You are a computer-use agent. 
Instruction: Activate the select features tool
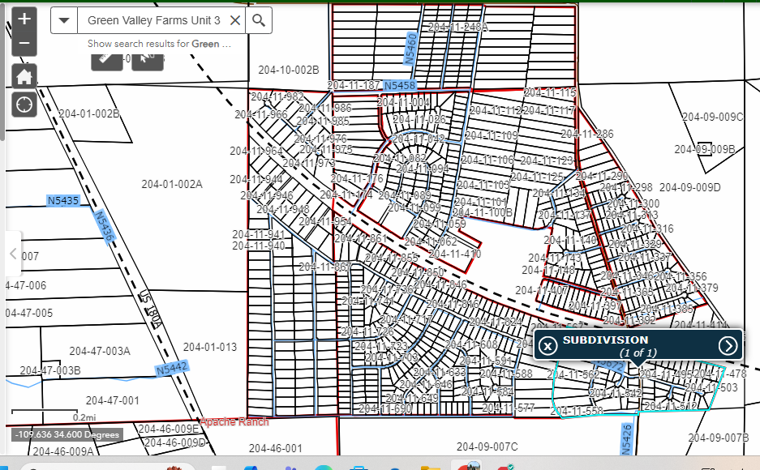click(147, 58)
